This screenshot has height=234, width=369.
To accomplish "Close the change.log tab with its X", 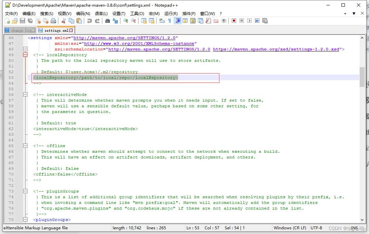I will [x=34, y=30].
